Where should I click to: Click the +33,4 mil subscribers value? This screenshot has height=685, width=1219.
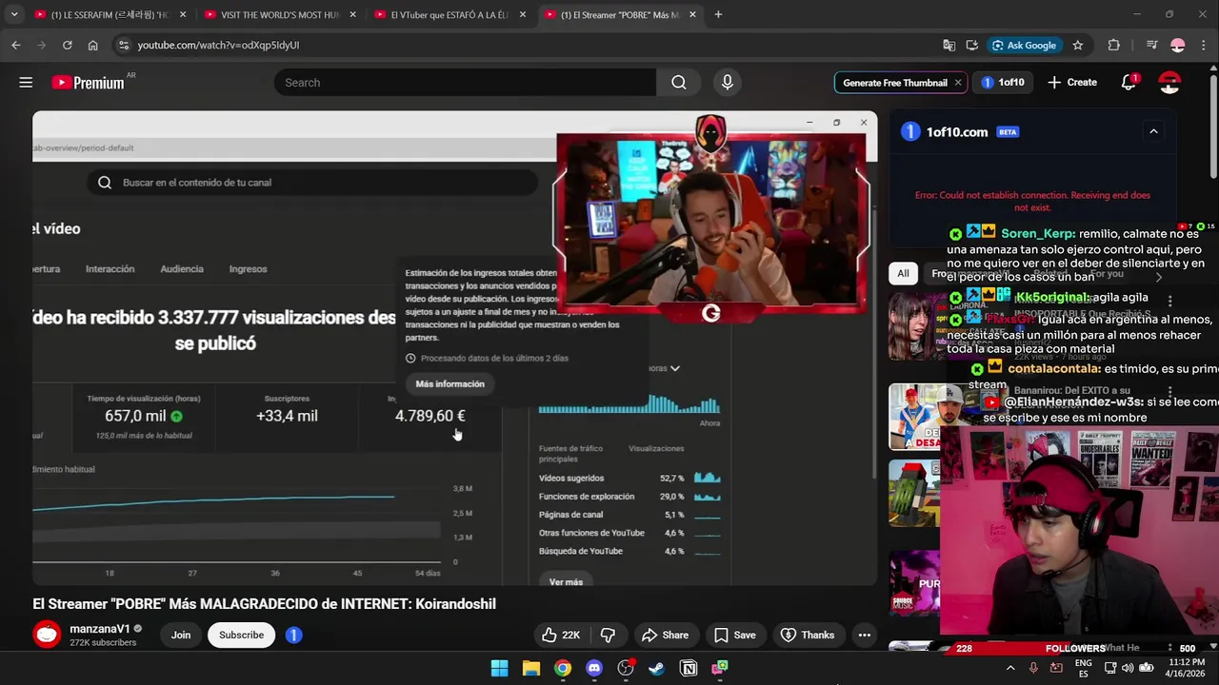pos(287,416)
